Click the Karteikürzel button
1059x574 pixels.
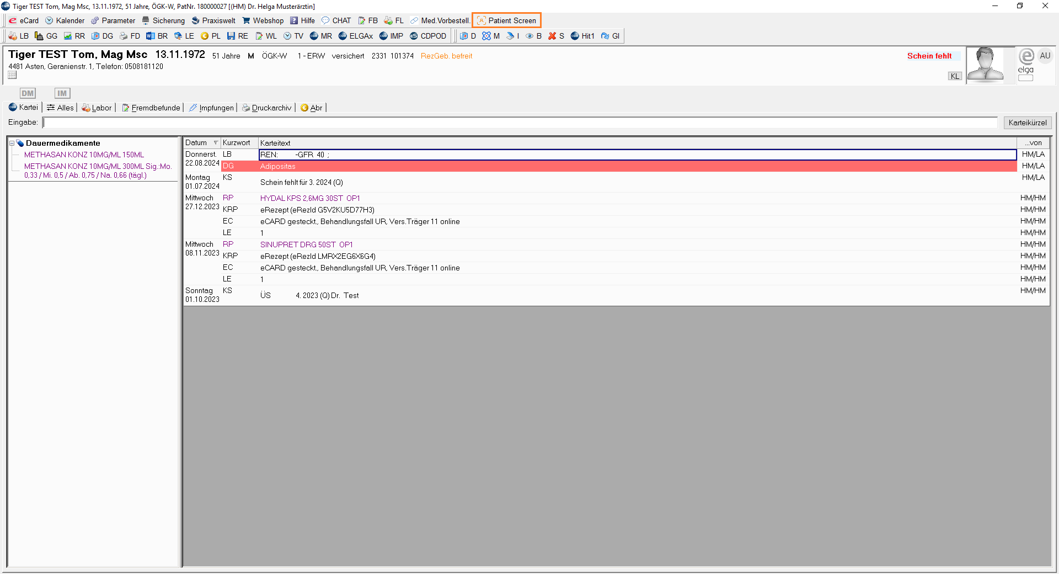[1027, 123]
